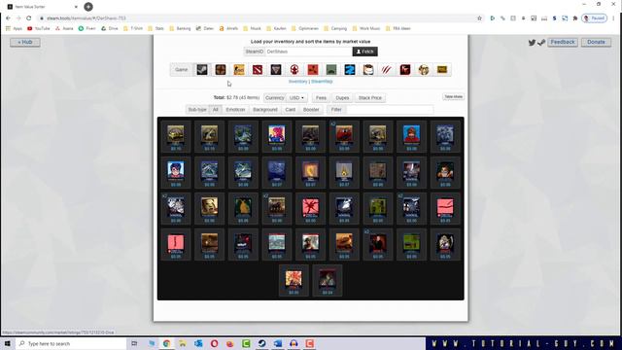This screenshot has width=622, height=350.
Task: Toggle the Dupes option
Action: 342,98
